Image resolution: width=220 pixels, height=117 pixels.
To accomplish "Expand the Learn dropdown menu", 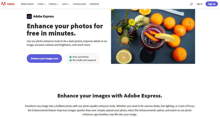I will pyautogui.click(x=65, y=4).
